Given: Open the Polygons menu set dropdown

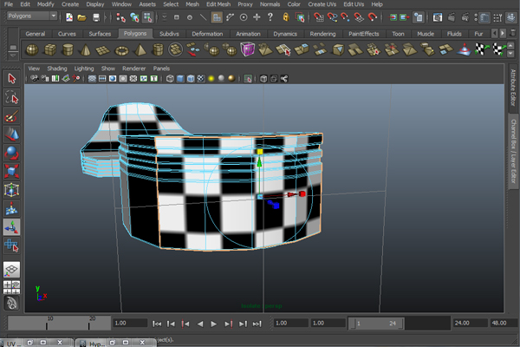Looking at the screenshot, I should point(32,16).
